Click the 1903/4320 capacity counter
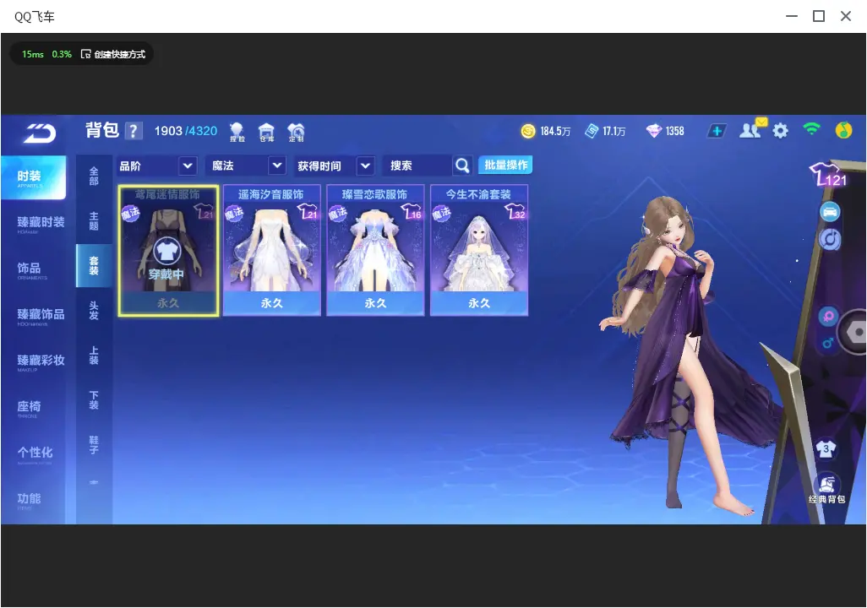The width and height of the screenshot is (867, 608). click(x=186, y=131)
